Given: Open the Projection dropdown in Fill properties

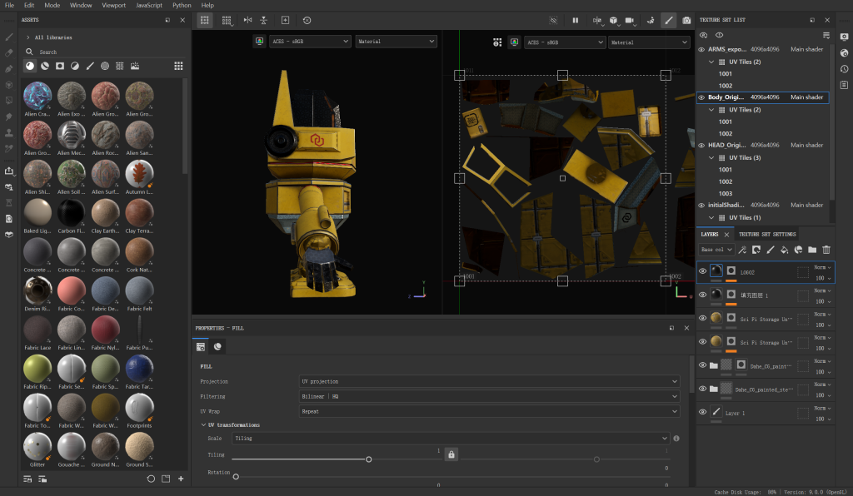Looking at the screenshot, I should 489,381.
